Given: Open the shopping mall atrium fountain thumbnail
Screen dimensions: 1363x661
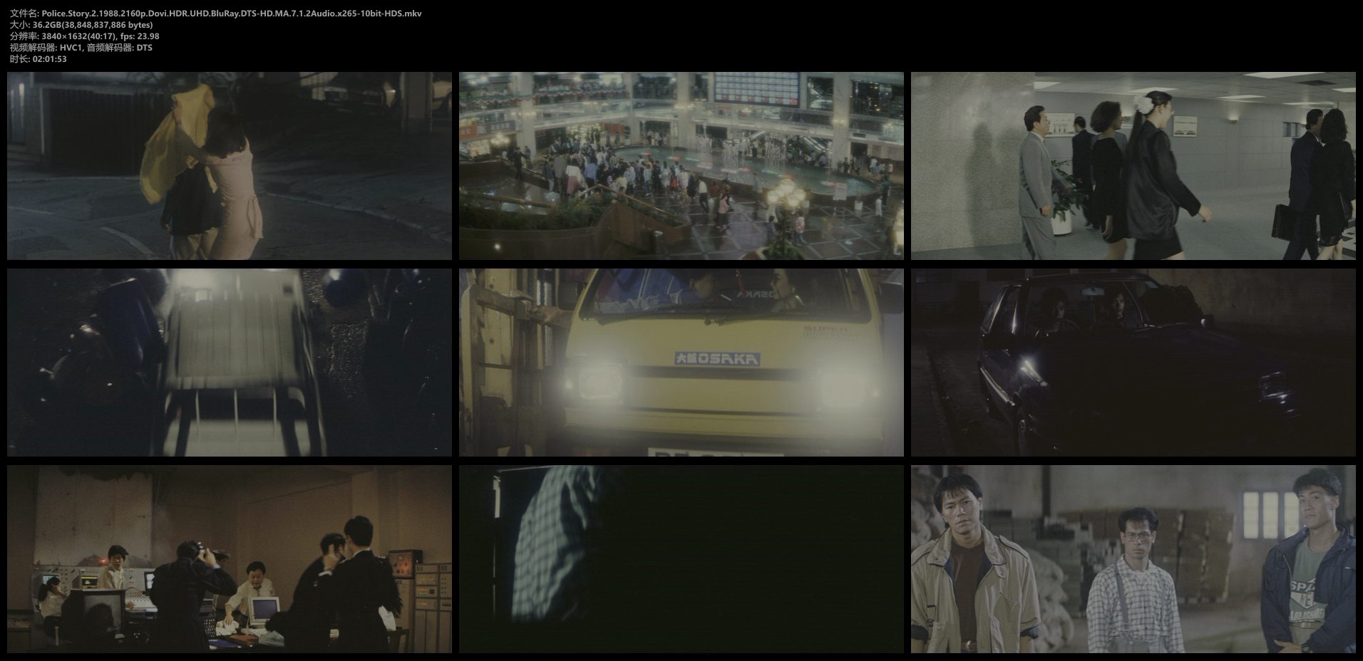Looking at the screenshot, I should tap(681, 165).
